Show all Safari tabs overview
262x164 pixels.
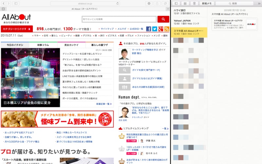click(165, 3)
